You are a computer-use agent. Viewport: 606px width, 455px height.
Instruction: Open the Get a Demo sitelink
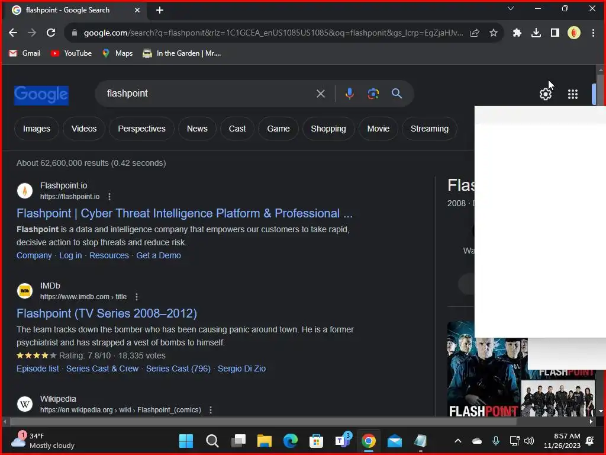pyautogui.click(x=159, y=255)
